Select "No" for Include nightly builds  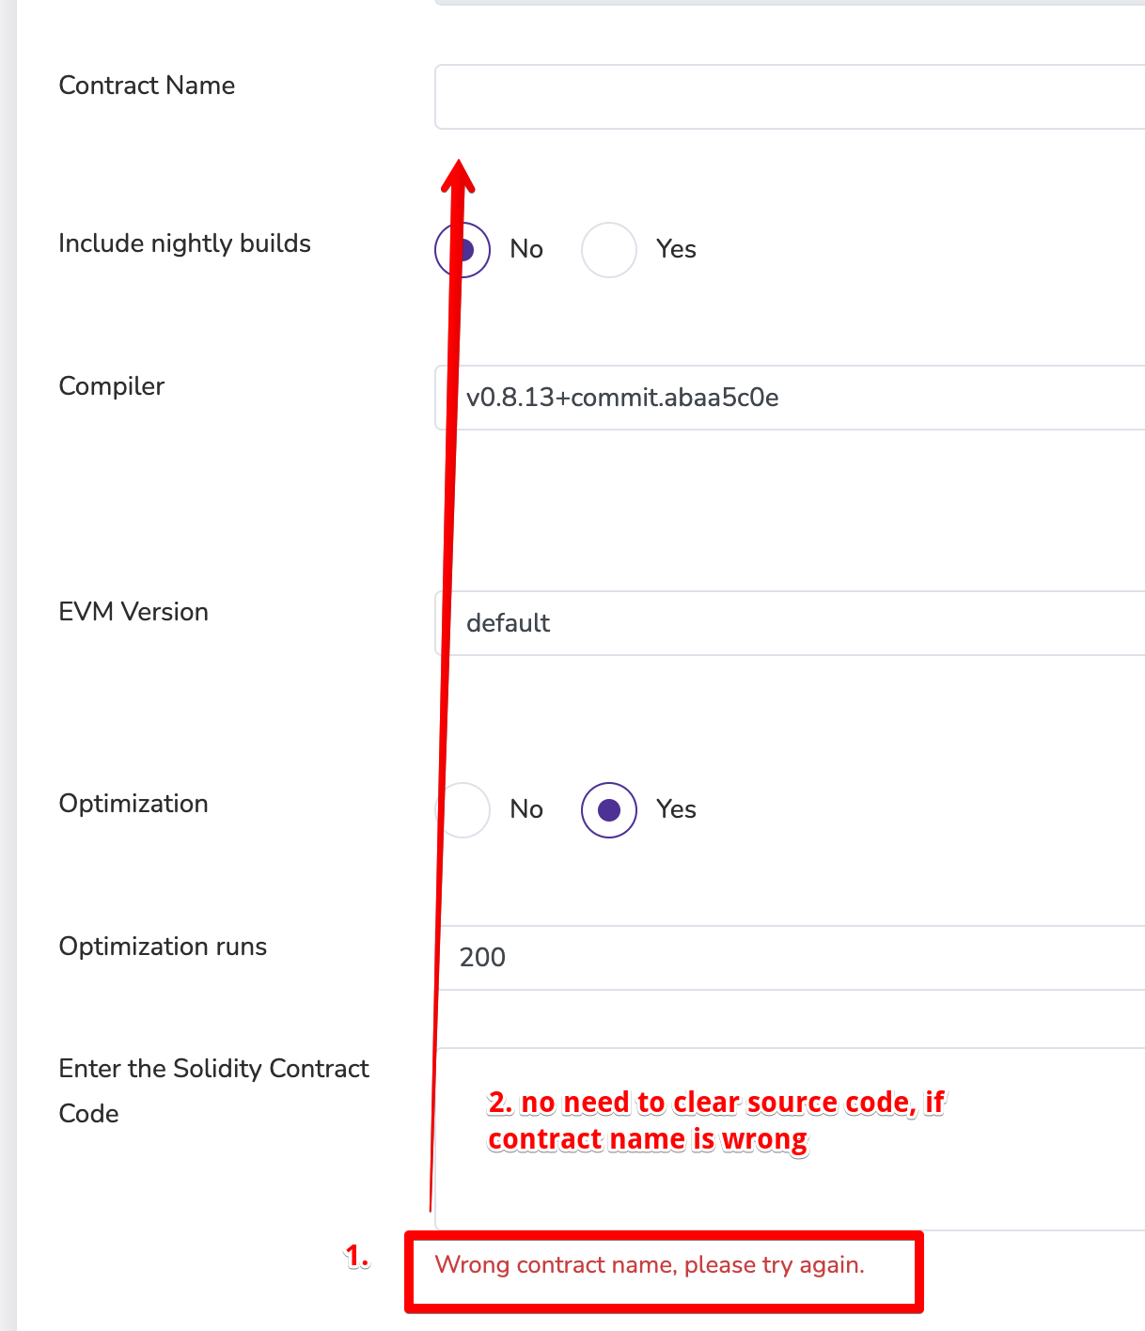coord(463,249)
